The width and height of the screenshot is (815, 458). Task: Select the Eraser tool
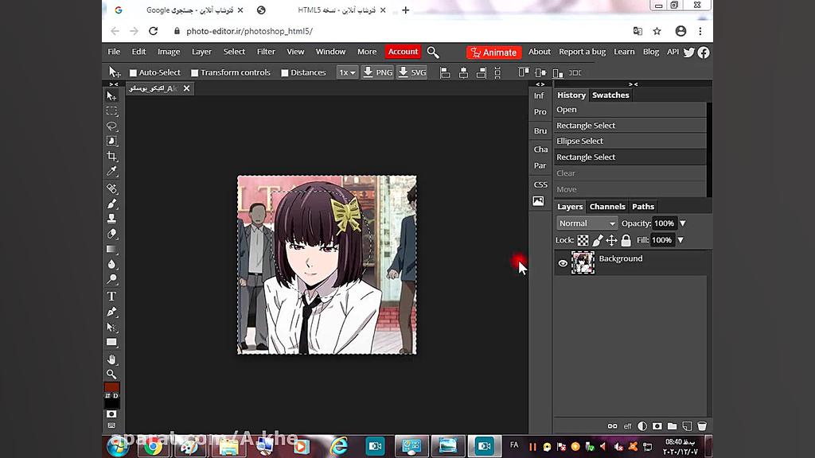pos(111,234)
